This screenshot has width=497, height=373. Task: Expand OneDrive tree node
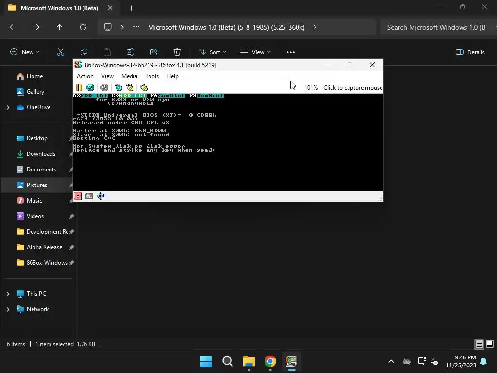[8, 107]
